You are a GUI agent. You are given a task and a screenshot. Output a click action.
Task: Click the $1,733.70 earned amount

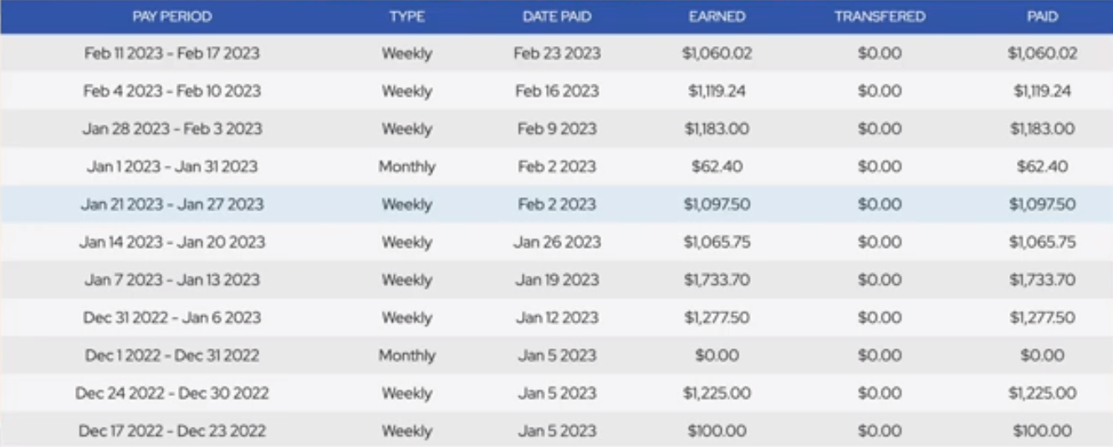[x=717, y=280]
